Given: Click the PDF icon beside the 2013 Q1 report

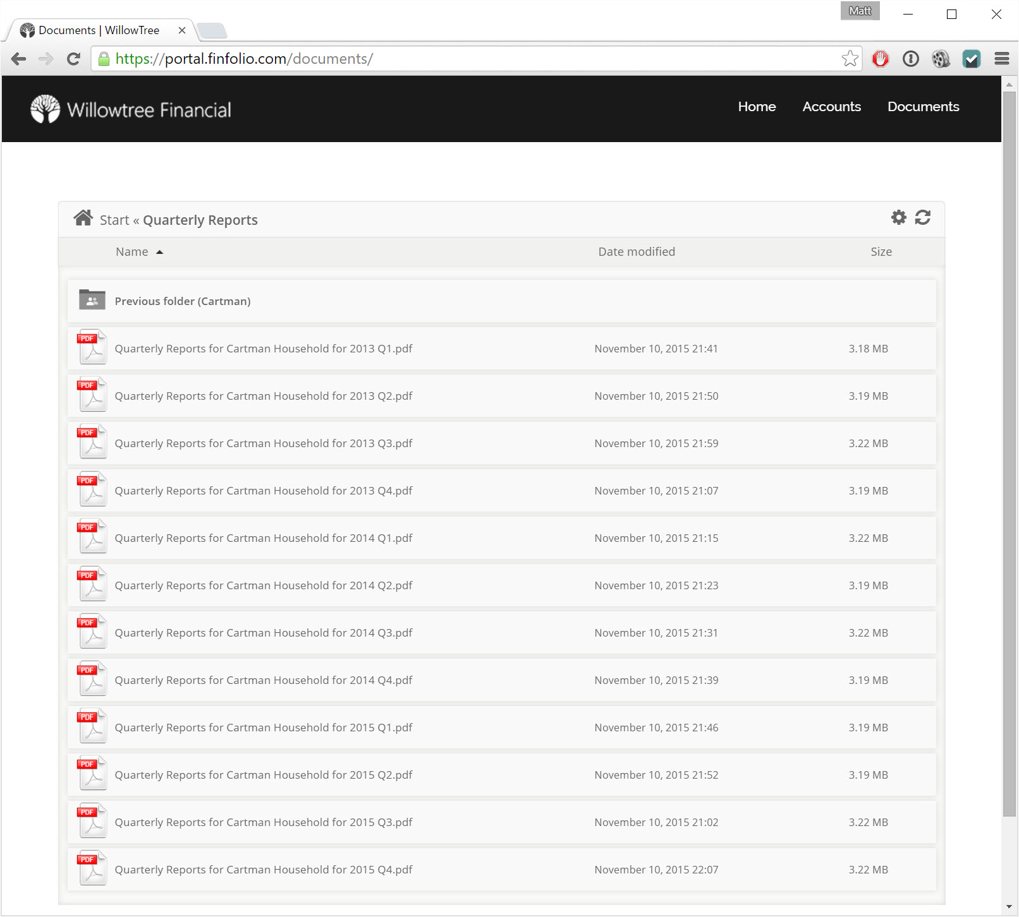Looking at the screenshot, I should tap(92, 347).
